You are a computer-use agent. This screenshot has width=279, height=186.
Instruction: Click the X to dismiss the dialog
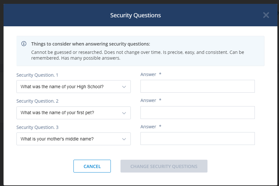pyautogui.click(x=266, y=15)
